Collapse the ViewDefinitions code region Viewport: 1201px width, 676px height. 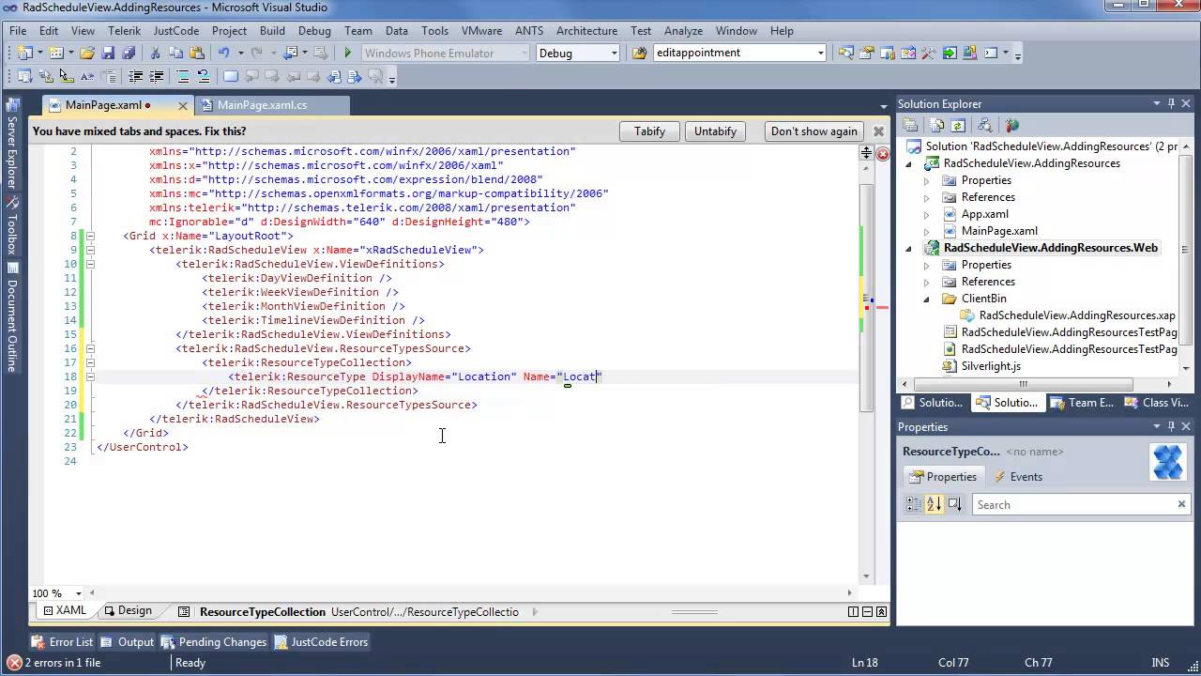tap(91, 264)
